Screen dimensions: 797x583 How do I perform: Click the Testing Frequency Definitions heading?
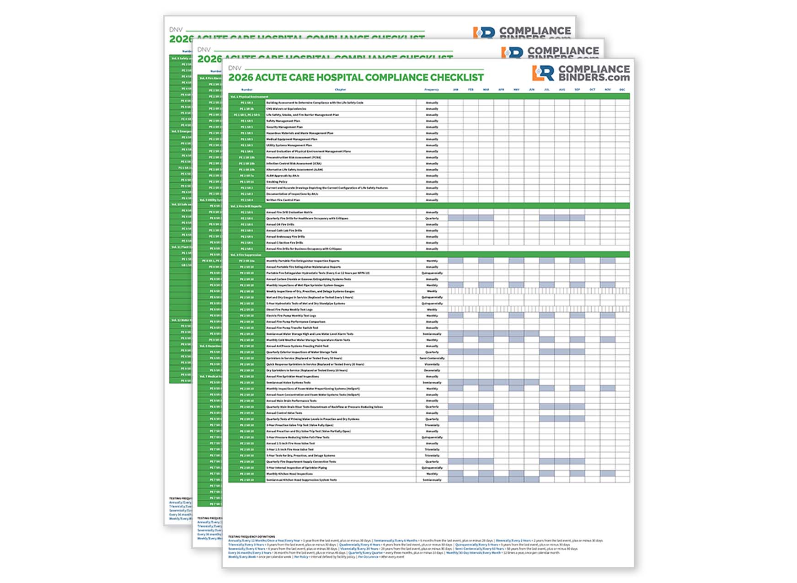[251, 536]
